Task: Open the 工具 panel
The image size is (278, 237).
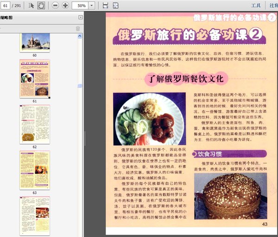Action: pos(255,6)
